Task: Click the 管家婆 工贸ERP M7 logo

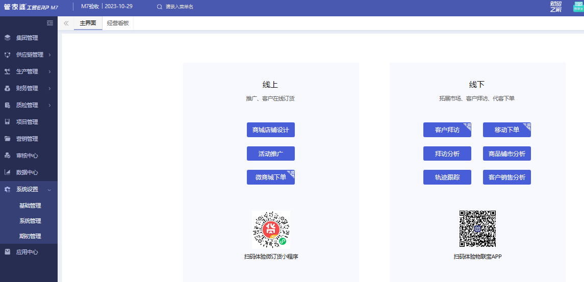Action: 31,7
